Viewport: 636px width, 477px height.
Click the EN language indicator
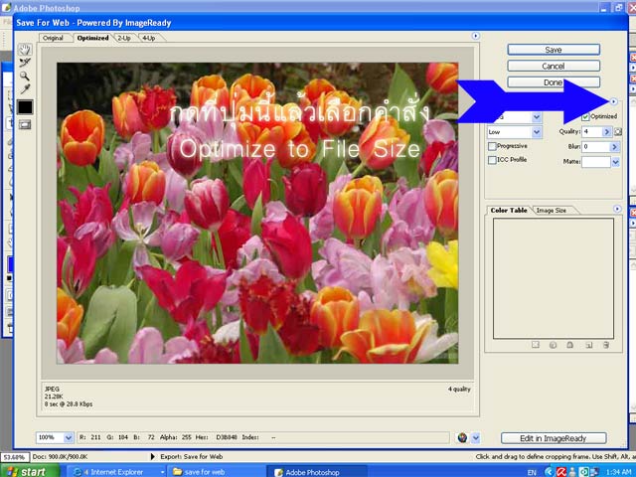[x=532, y=472]
